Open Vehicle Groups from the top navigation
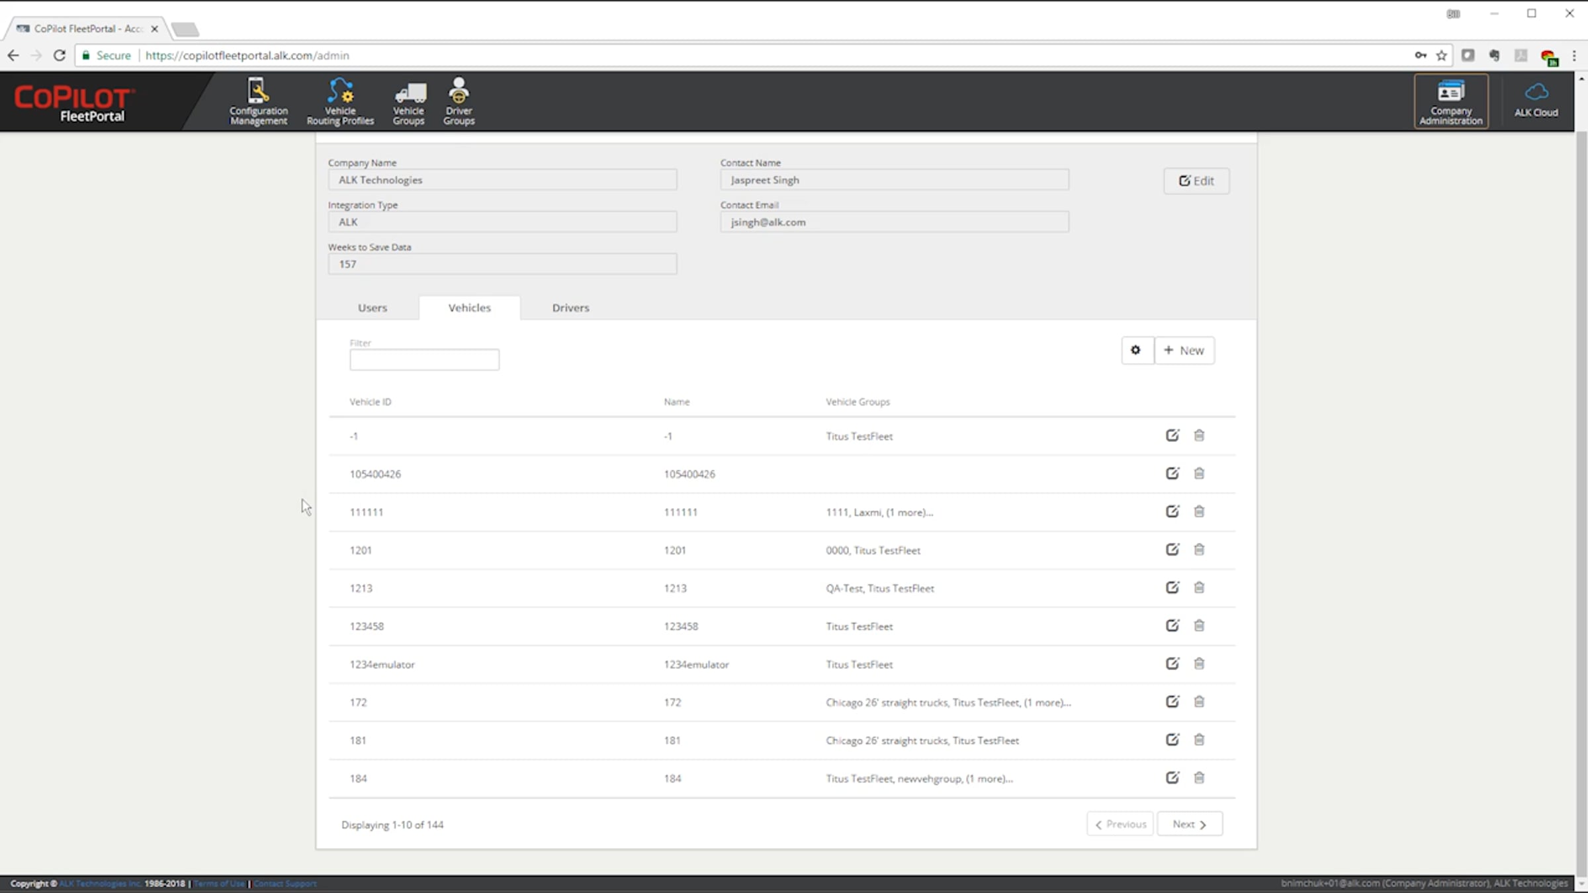 tap(408, 101)
